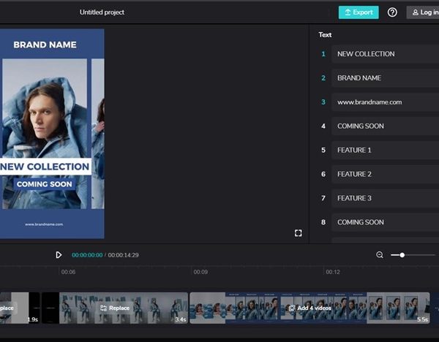Screen dimensions: 439x342
Task: Click the Export button
Action: (x=358, y=12)
